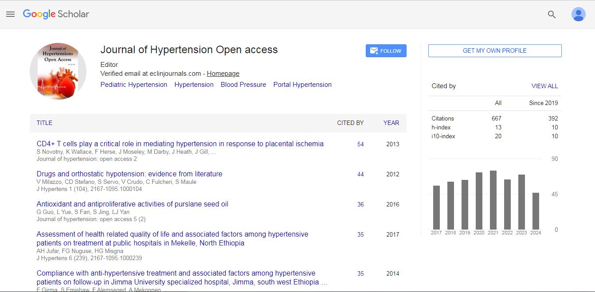Sort articles by Title column

pyautogui.click(x=44, y=123)
